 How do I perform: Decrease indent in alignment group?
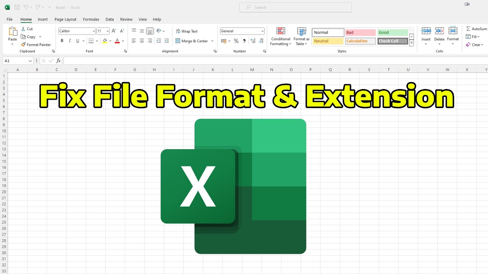click(x=159, y=41)
